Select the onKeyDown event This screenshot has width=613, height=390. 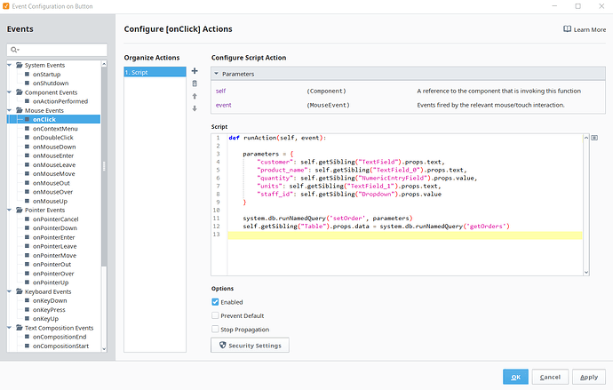[50, 300]
